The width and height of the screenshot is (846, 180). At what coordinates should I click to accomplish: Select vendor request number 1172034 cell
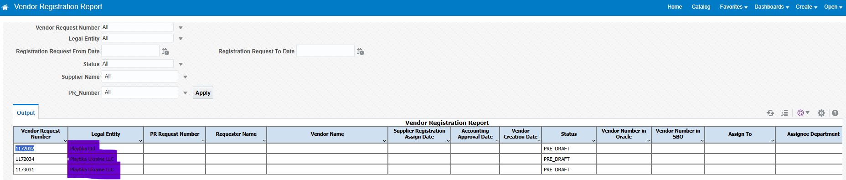pos(41,159)
